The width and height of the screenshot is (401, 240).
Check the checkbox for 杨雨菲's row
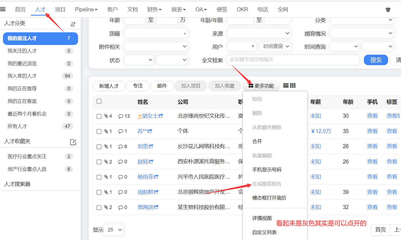[99, 177]
